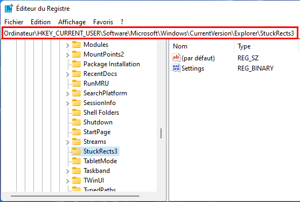Select the Shutdown key label
Viewport: 300px width, 202px height.
[x=98, y=122]
